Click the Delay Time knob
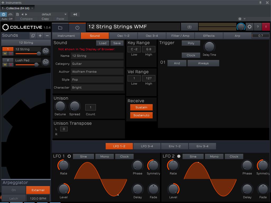 click(209, 47)
